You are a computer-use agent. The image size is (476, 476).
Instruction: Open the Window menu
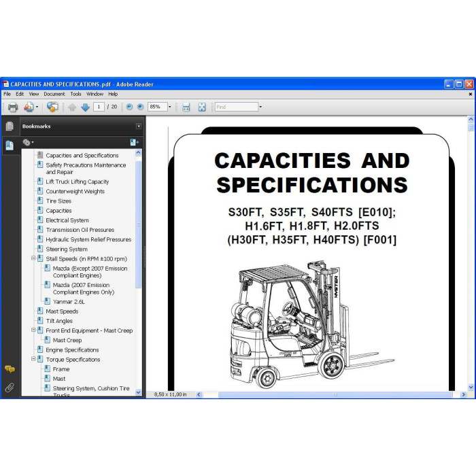pyautogui.click(x=95, y=94)
